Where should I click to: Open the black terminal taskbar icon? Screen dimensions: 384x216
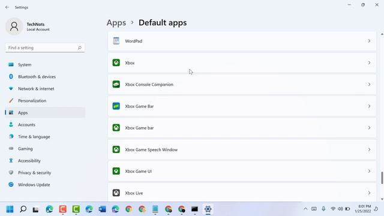[194, 209]
